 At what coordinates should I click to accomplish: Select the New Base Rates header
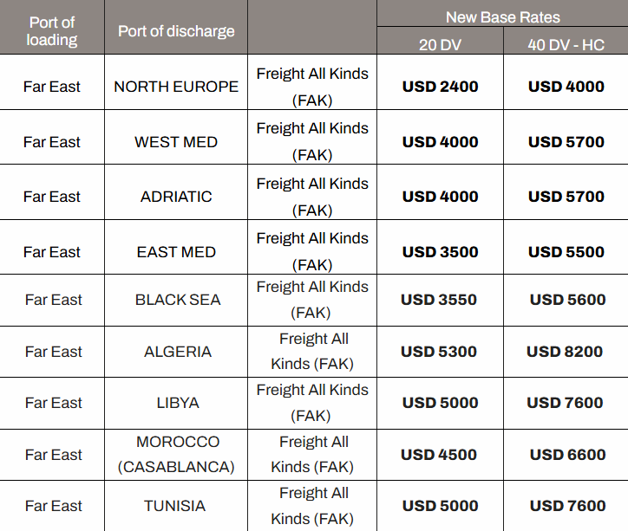[x=502, y=17]
